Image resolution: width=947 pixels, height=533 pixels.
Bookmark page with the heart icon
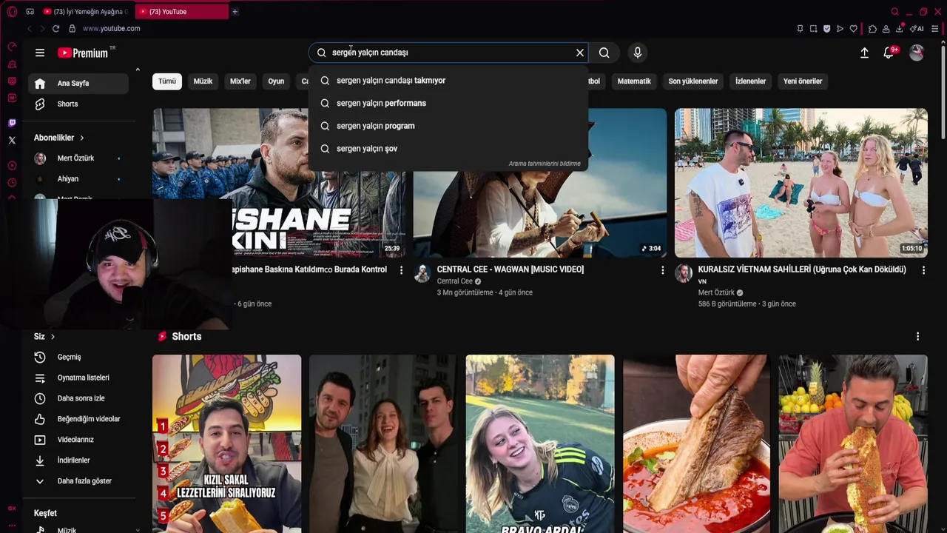coord(853,29)
